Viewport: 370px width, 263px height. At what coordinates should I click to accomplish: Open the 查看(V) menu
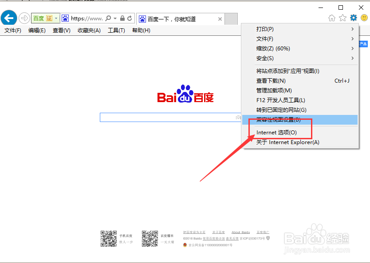click(x=61, y=30)
